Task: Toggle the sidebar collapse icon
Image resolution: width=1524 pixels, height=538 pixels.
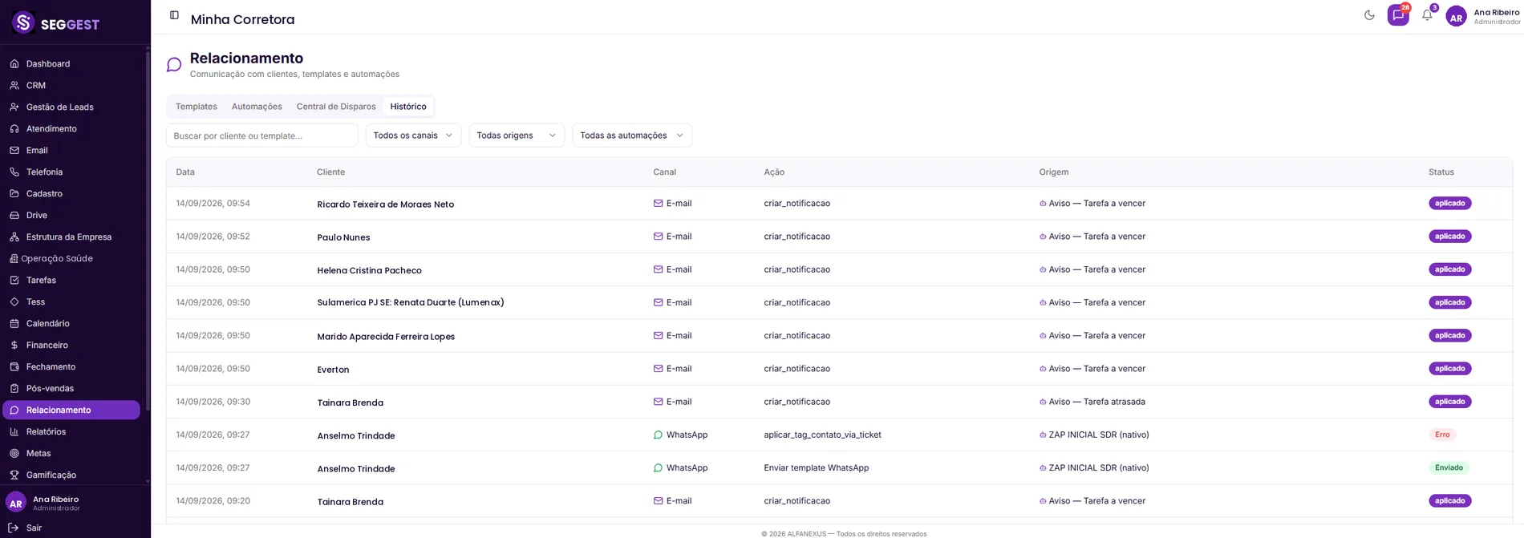Action: 174,15
